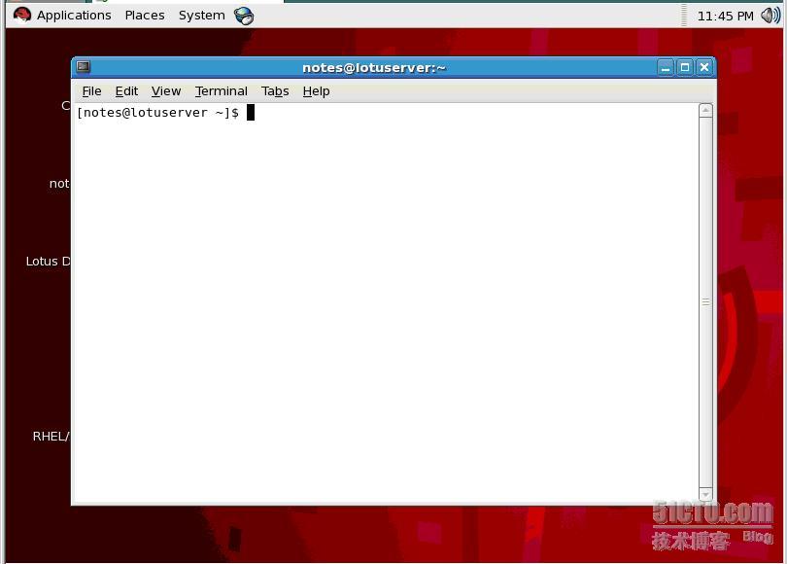Viewport: 787px width, 564px height.
Task: Click the 11:45 PM clock
Action: pyautogui.click(x=725, y=17)
